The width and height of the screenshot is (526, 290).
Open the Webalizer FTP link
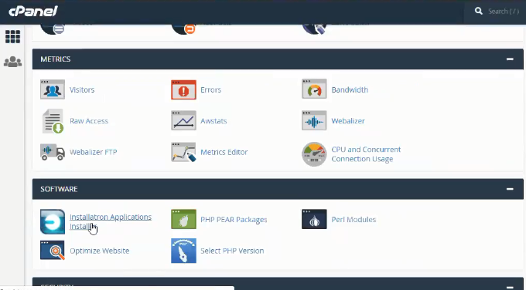point(94,152)
